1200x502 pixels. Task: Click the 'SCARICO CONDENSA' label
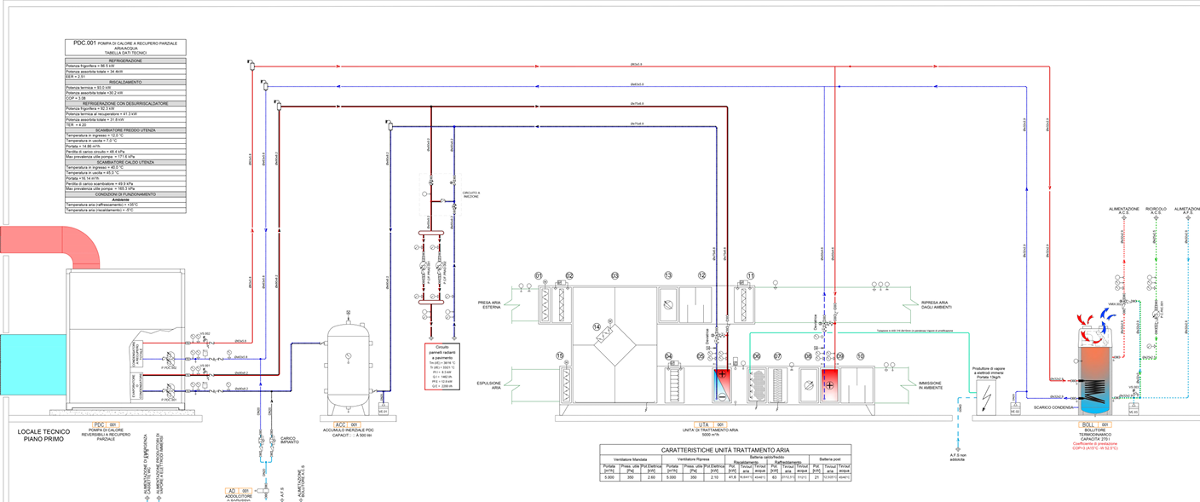coord(1052,407)
